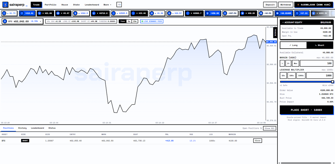Click the Deposit button

point(270,5)
